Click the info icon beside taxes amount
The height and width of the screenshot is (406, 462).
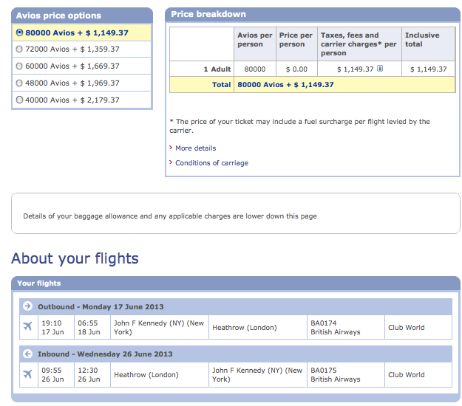380,69
